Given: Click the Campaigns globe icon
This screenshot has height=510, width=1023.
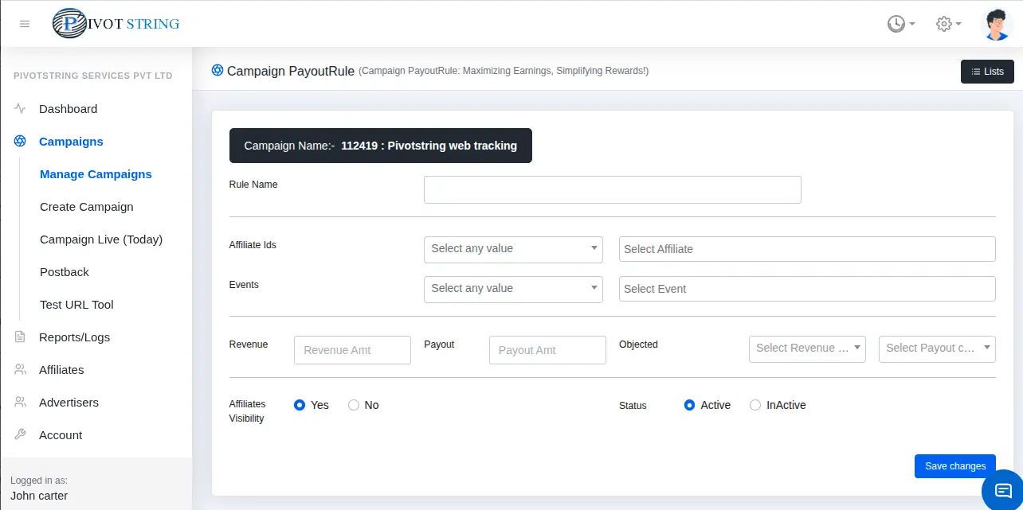Looking at the screenshot, I should (19, 141).
